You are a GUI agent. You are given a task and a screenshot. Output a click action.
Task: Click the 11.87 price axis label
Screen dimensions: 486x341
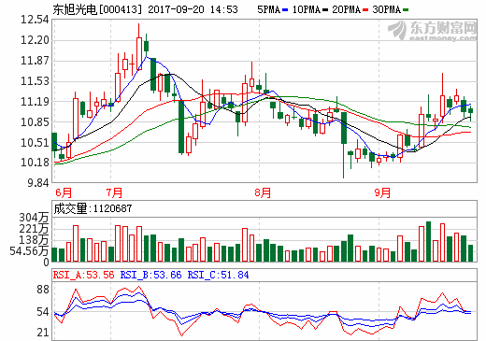35,61
